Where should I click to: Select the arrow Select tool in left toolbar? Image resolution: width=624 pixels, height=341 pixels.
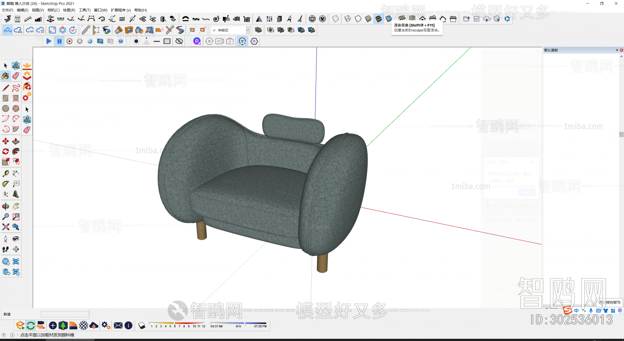tap(5, 66)
